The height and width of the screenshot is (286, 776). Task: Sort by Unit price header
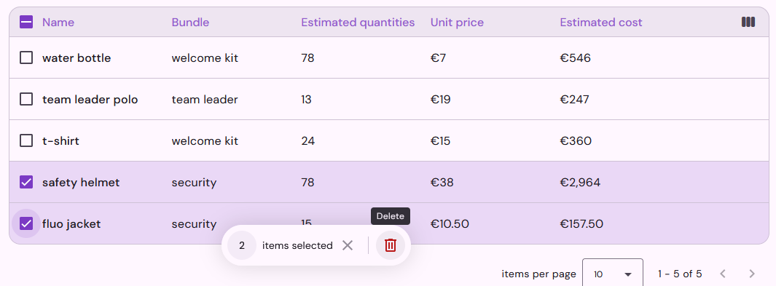pos(458,23)
